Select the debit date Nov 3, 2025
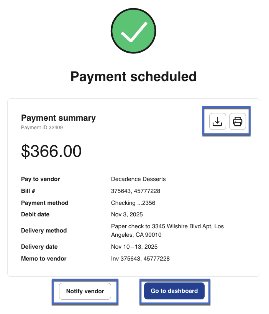269x314 pixels. click(127, 214)
